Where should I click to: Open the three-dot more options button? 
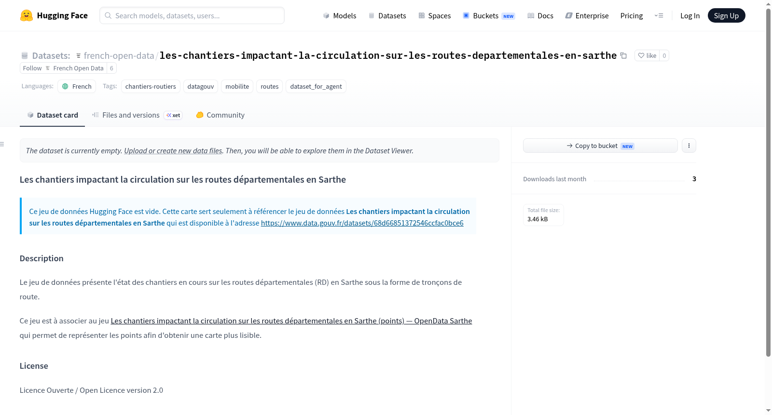point(689,146)
